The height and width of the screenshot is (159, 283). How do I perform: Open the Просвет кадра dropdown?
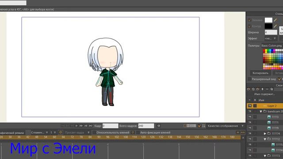(x=77, y=132)
